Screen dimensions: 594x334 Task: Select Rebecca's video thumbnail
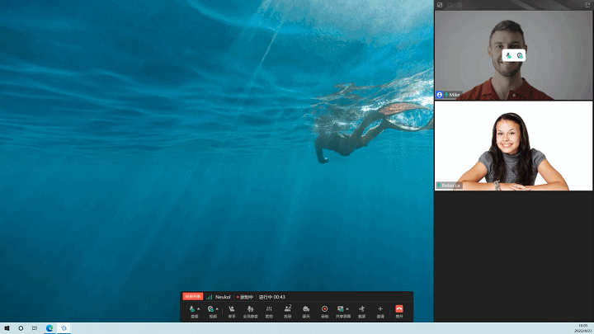coord(513,146)
